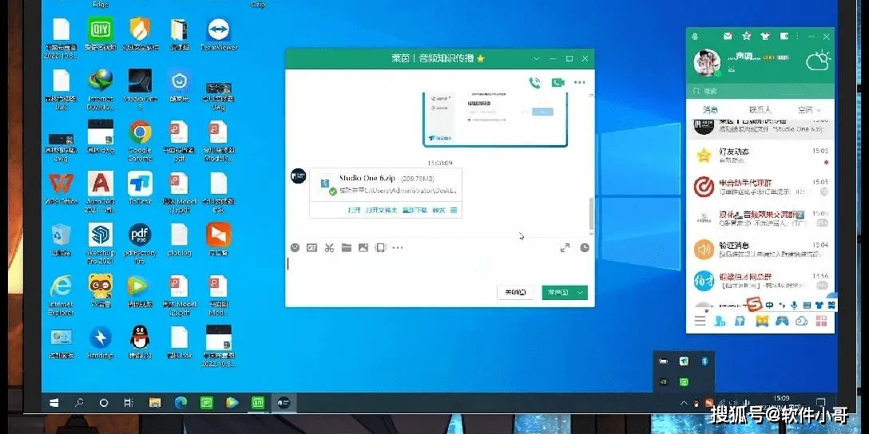Open the chat title bar dropdown chevron
869x434 pixels.
click(x=537, y=59)
